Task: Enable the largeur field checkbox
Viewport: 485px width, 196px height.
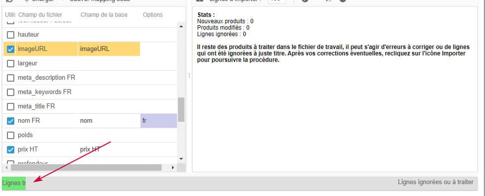Action: click(x=10, y=63)
